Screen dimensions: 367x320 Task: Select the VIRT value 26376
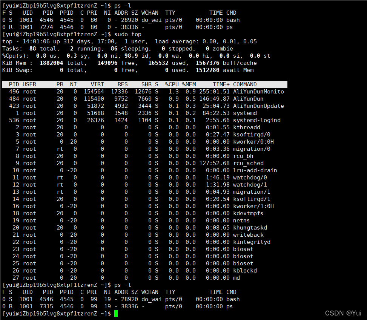pos(95,120)
